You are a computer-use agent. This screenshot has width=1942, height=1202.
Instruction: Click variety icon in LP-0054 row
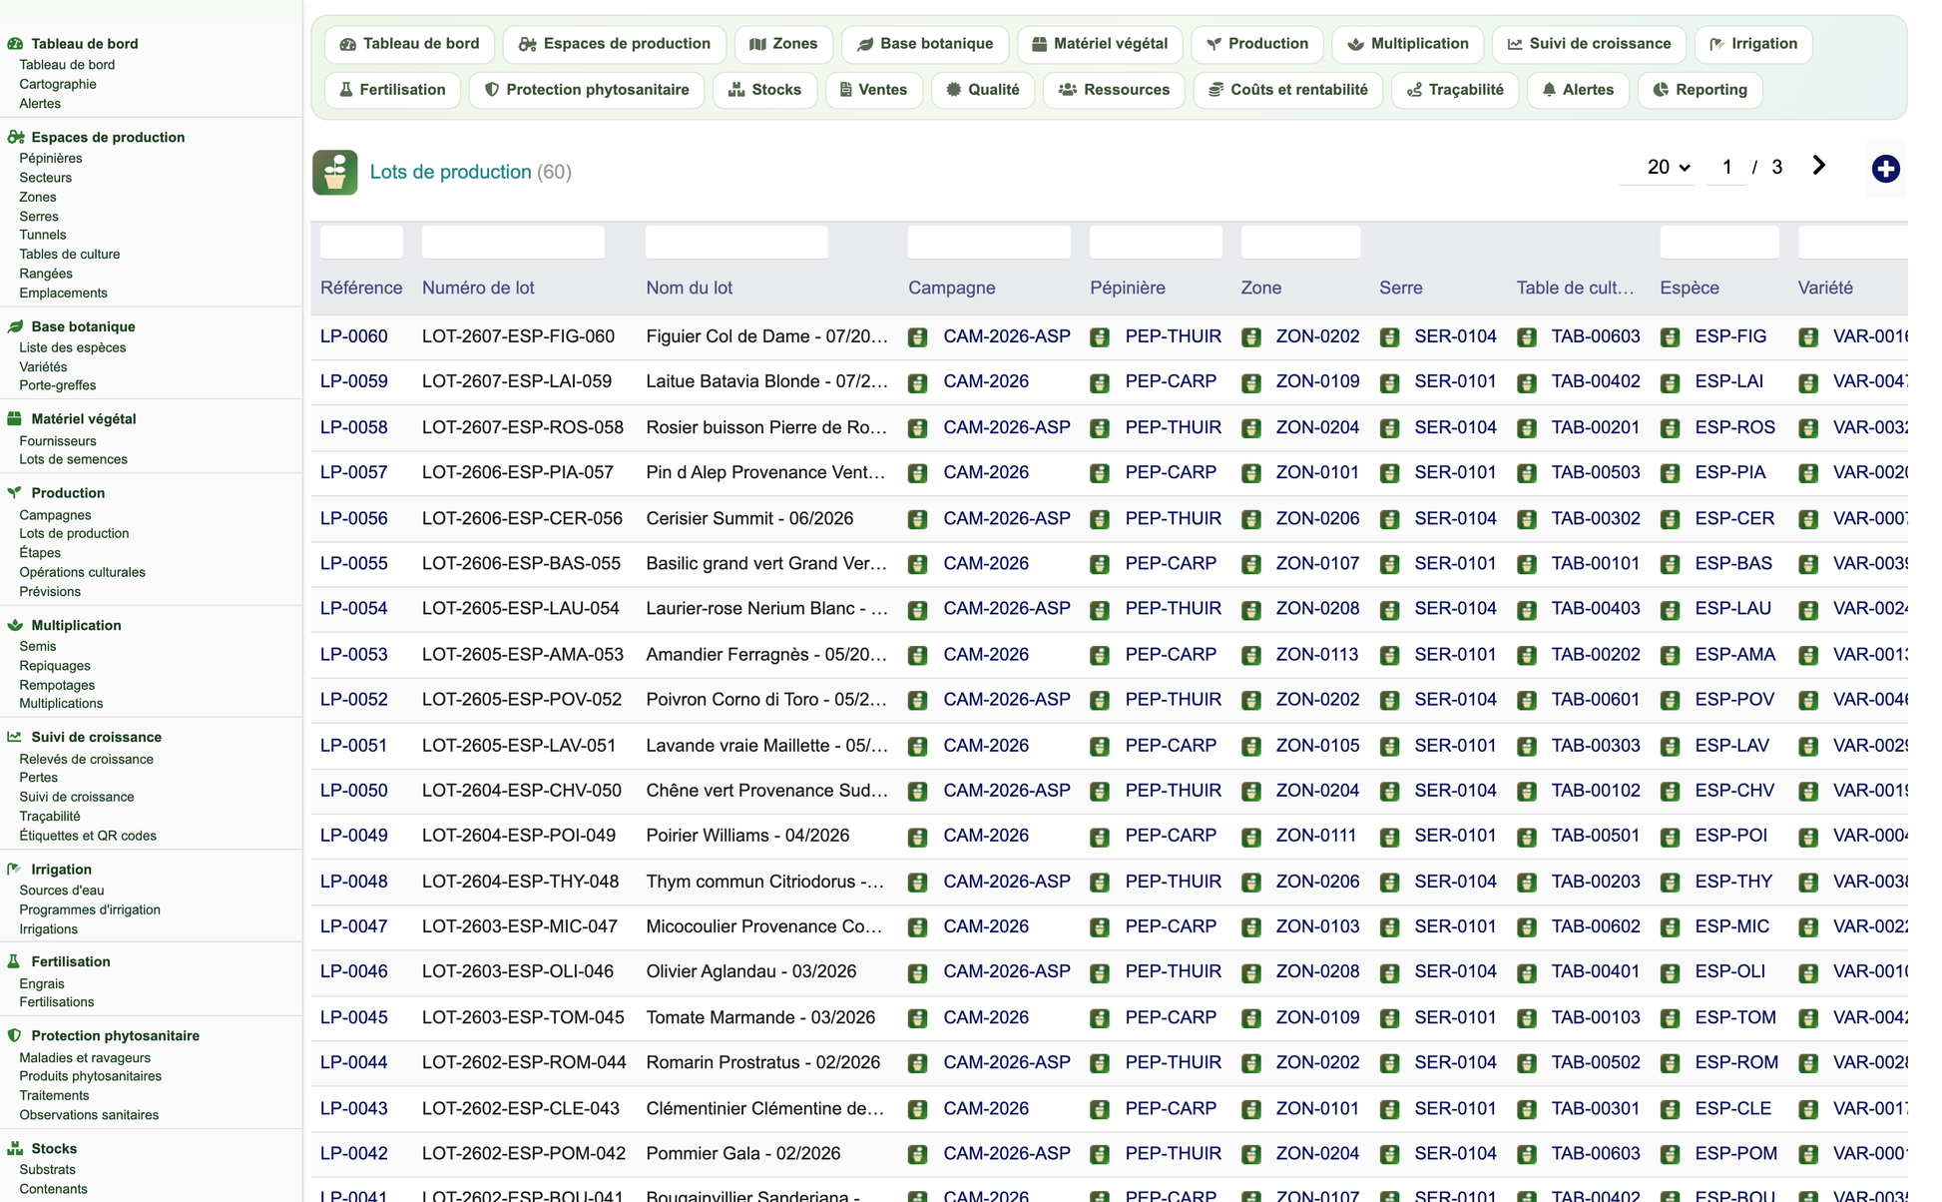[1808, 609]
